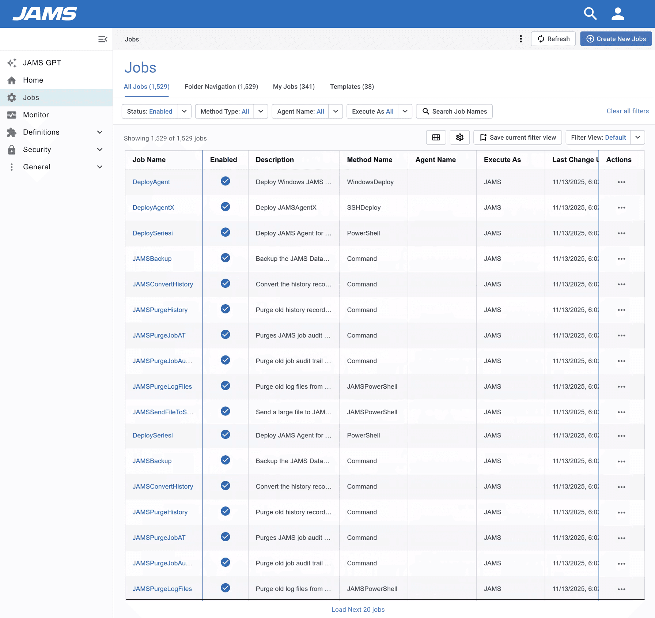Open the DeployAgent job link
This screenshot has width=655, height=618.
[x=151, y=182]
